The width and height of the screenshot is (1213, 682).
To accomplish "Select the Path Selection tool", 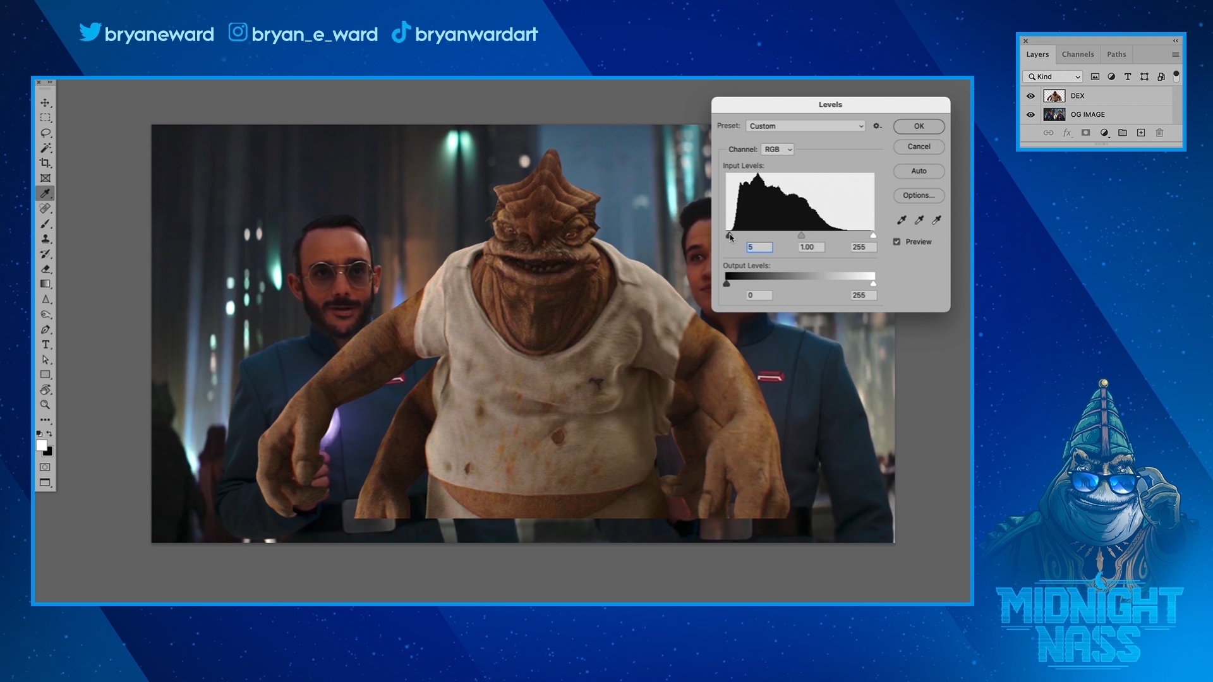I will point(45,360).
